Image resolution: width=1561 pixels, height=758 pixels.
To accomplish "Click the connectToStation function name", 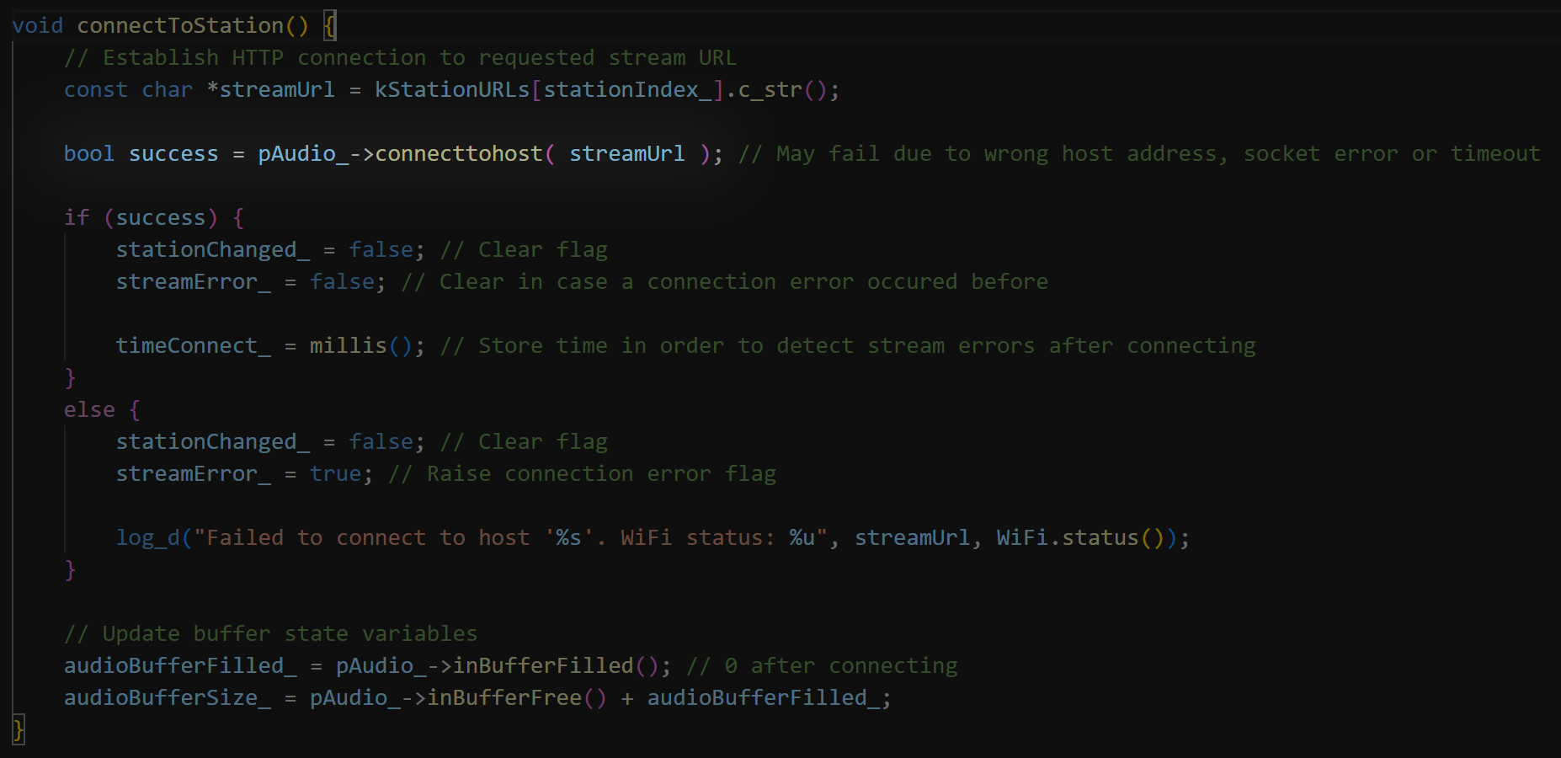I will [180, 25].
